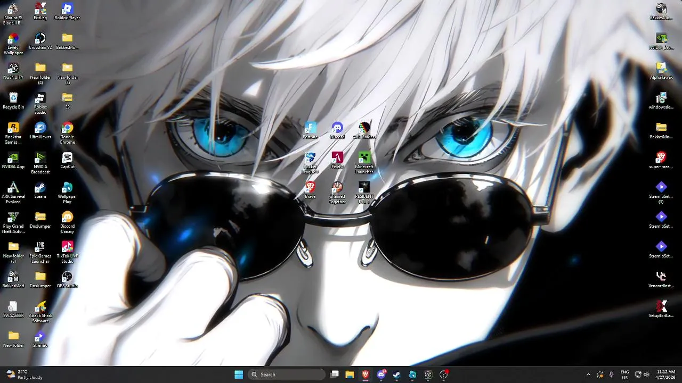Open the Wallpaper Play desktop shortcut
This screenshot has height=383, width=682.
coord(67,193)
